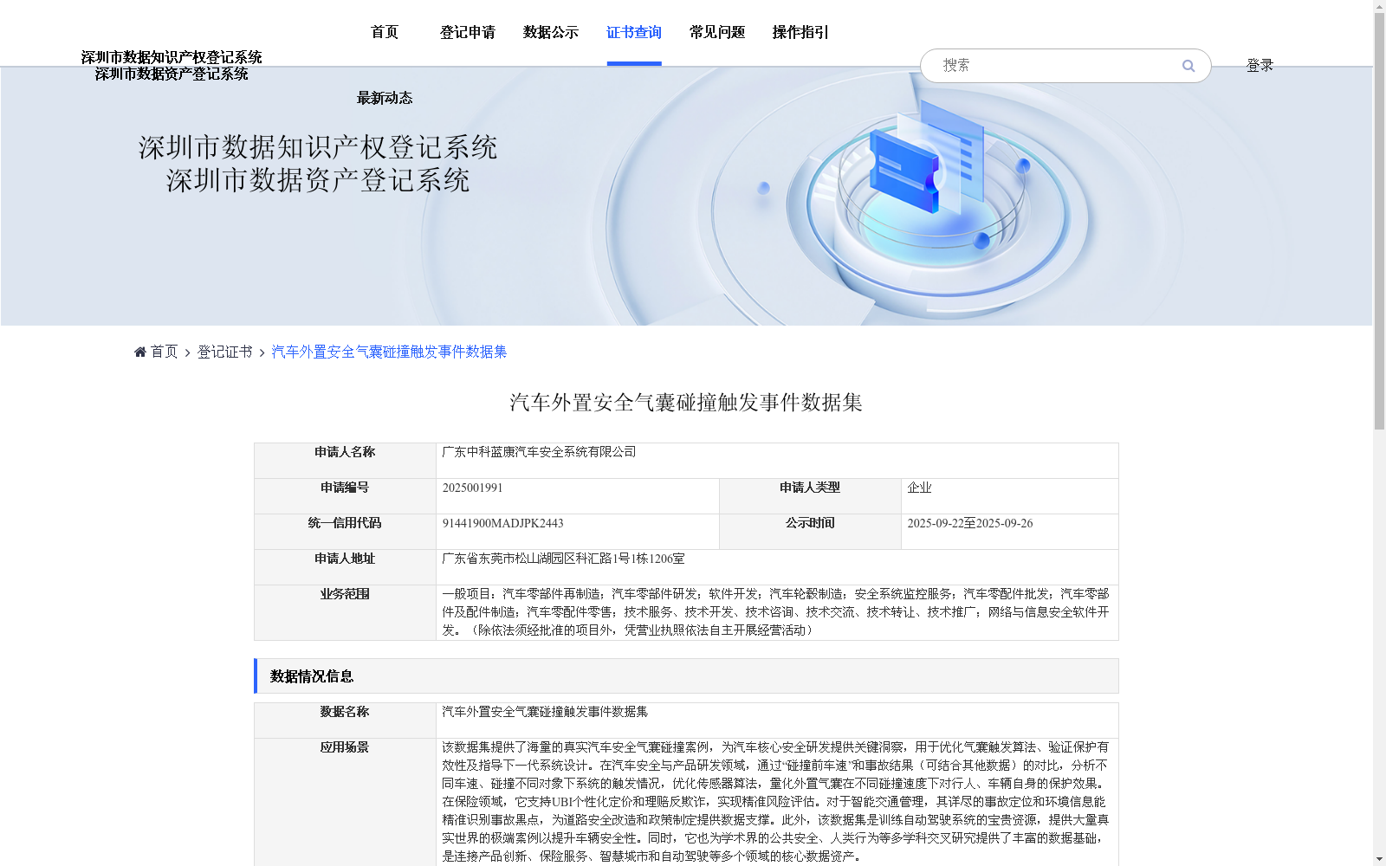Click the 业务范围 label cell

[345, 612]
